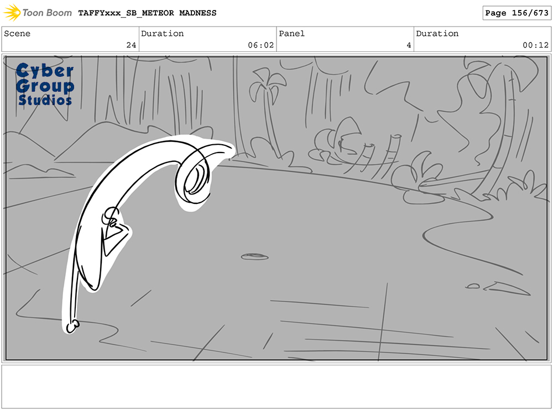The image size is (553, 410).
Task: Click the scene Duration value 06:02
Action: [260, 45]
